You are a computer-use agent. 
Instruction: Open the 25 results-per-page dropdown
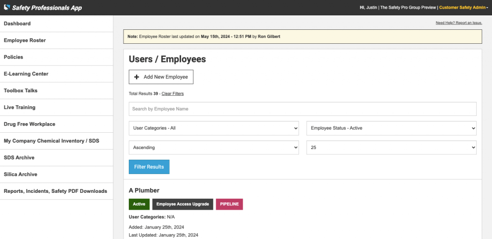pyautogui.click(x=391, y=148)
